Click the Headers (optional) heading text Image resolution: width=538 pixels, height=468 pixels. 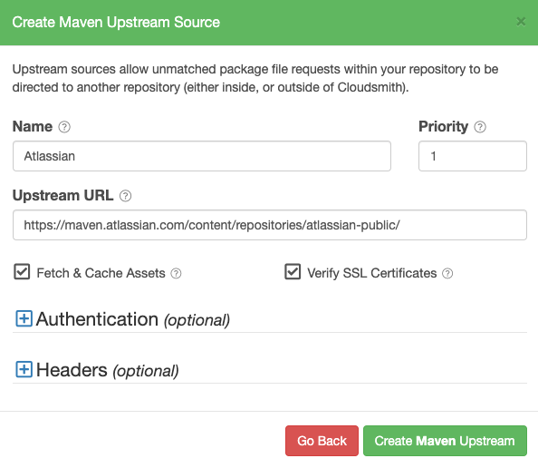[108, 370]
